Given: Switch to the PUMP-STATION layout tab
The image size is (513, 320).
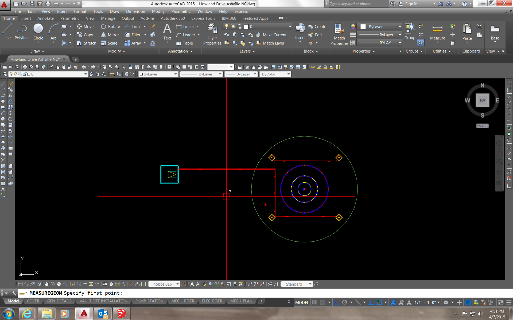Looking at the screenshot, I should [149, 301].
